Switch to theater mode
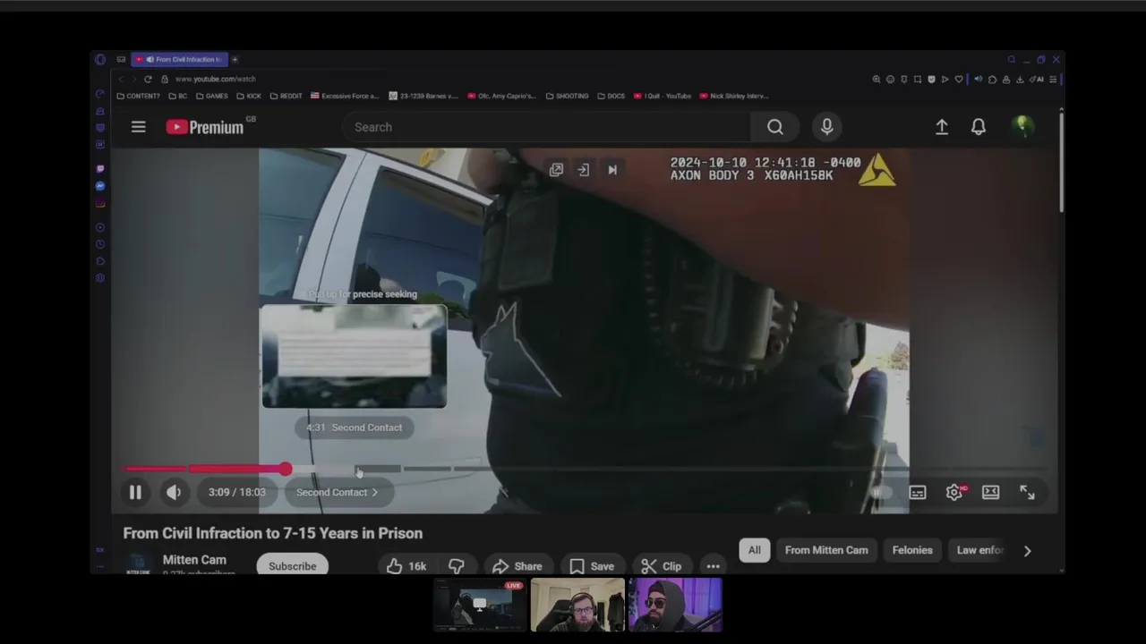Screen dimensions: 1146x644 [990, 492]
